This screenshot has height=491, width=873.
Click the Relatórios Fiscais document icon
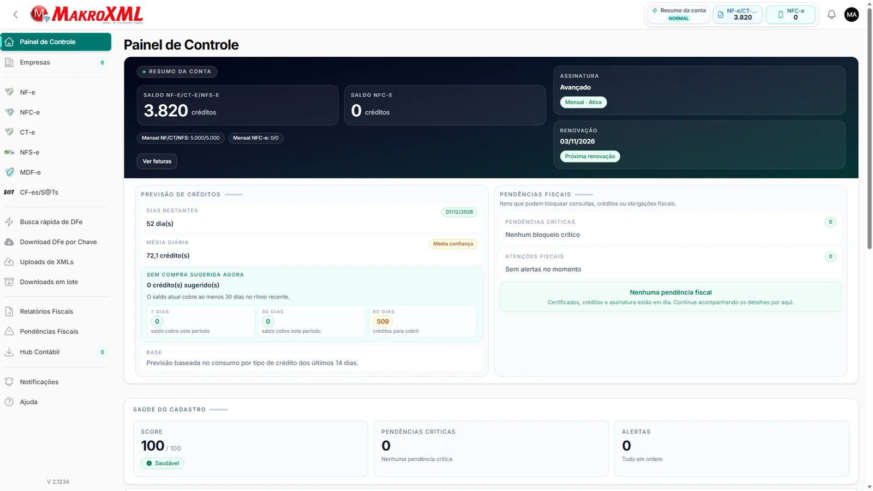9,312
